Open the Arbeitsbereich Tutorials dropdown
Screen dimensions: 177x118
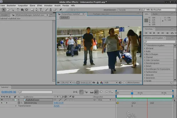pos(129,10)
